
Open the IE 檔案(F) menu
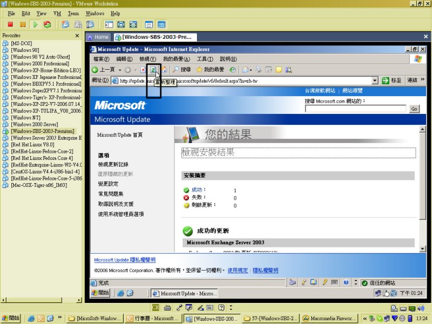pyautogui.click(x=102, y=59)
